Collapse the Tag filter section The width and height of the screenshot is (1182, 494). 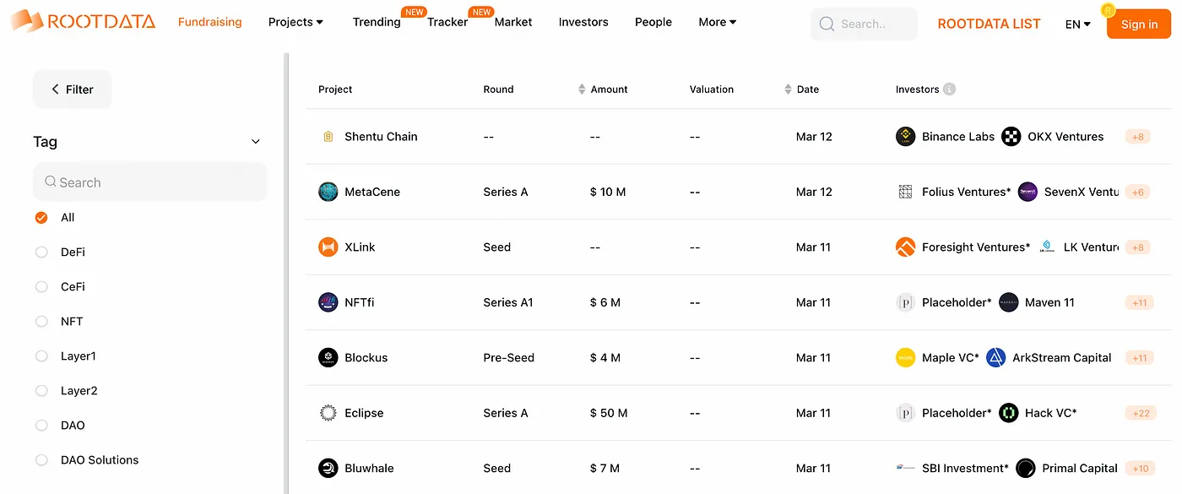point(256,142)
